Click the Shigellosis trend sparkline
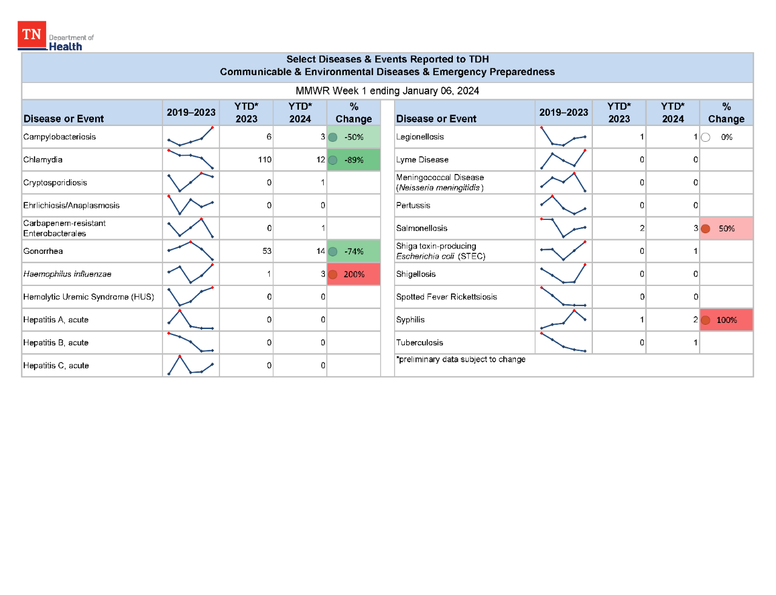The image size is (776, 595). tap(563, 274)
